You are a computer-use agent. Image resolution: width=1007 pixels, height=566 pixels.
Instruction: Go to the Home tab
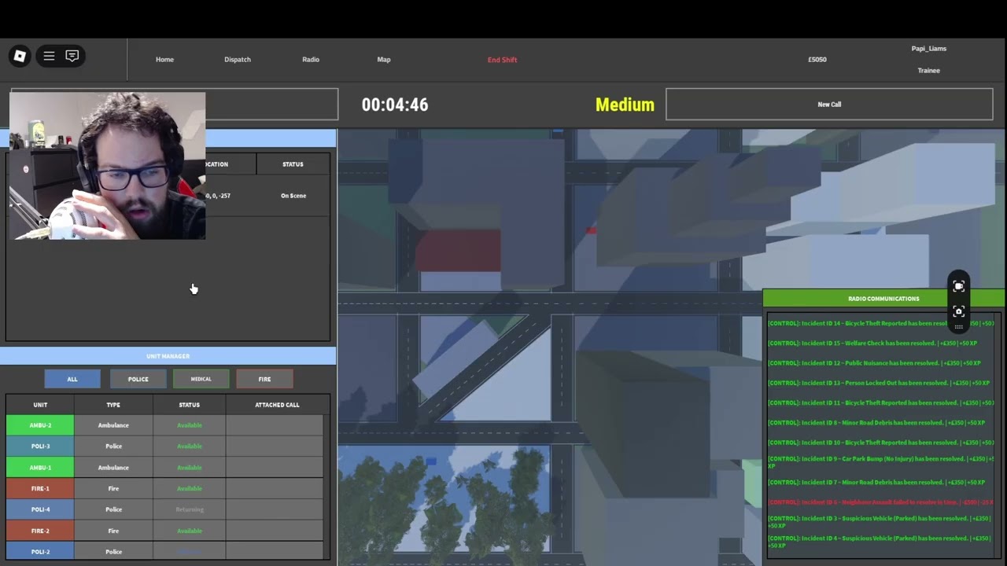pos(164,60)
